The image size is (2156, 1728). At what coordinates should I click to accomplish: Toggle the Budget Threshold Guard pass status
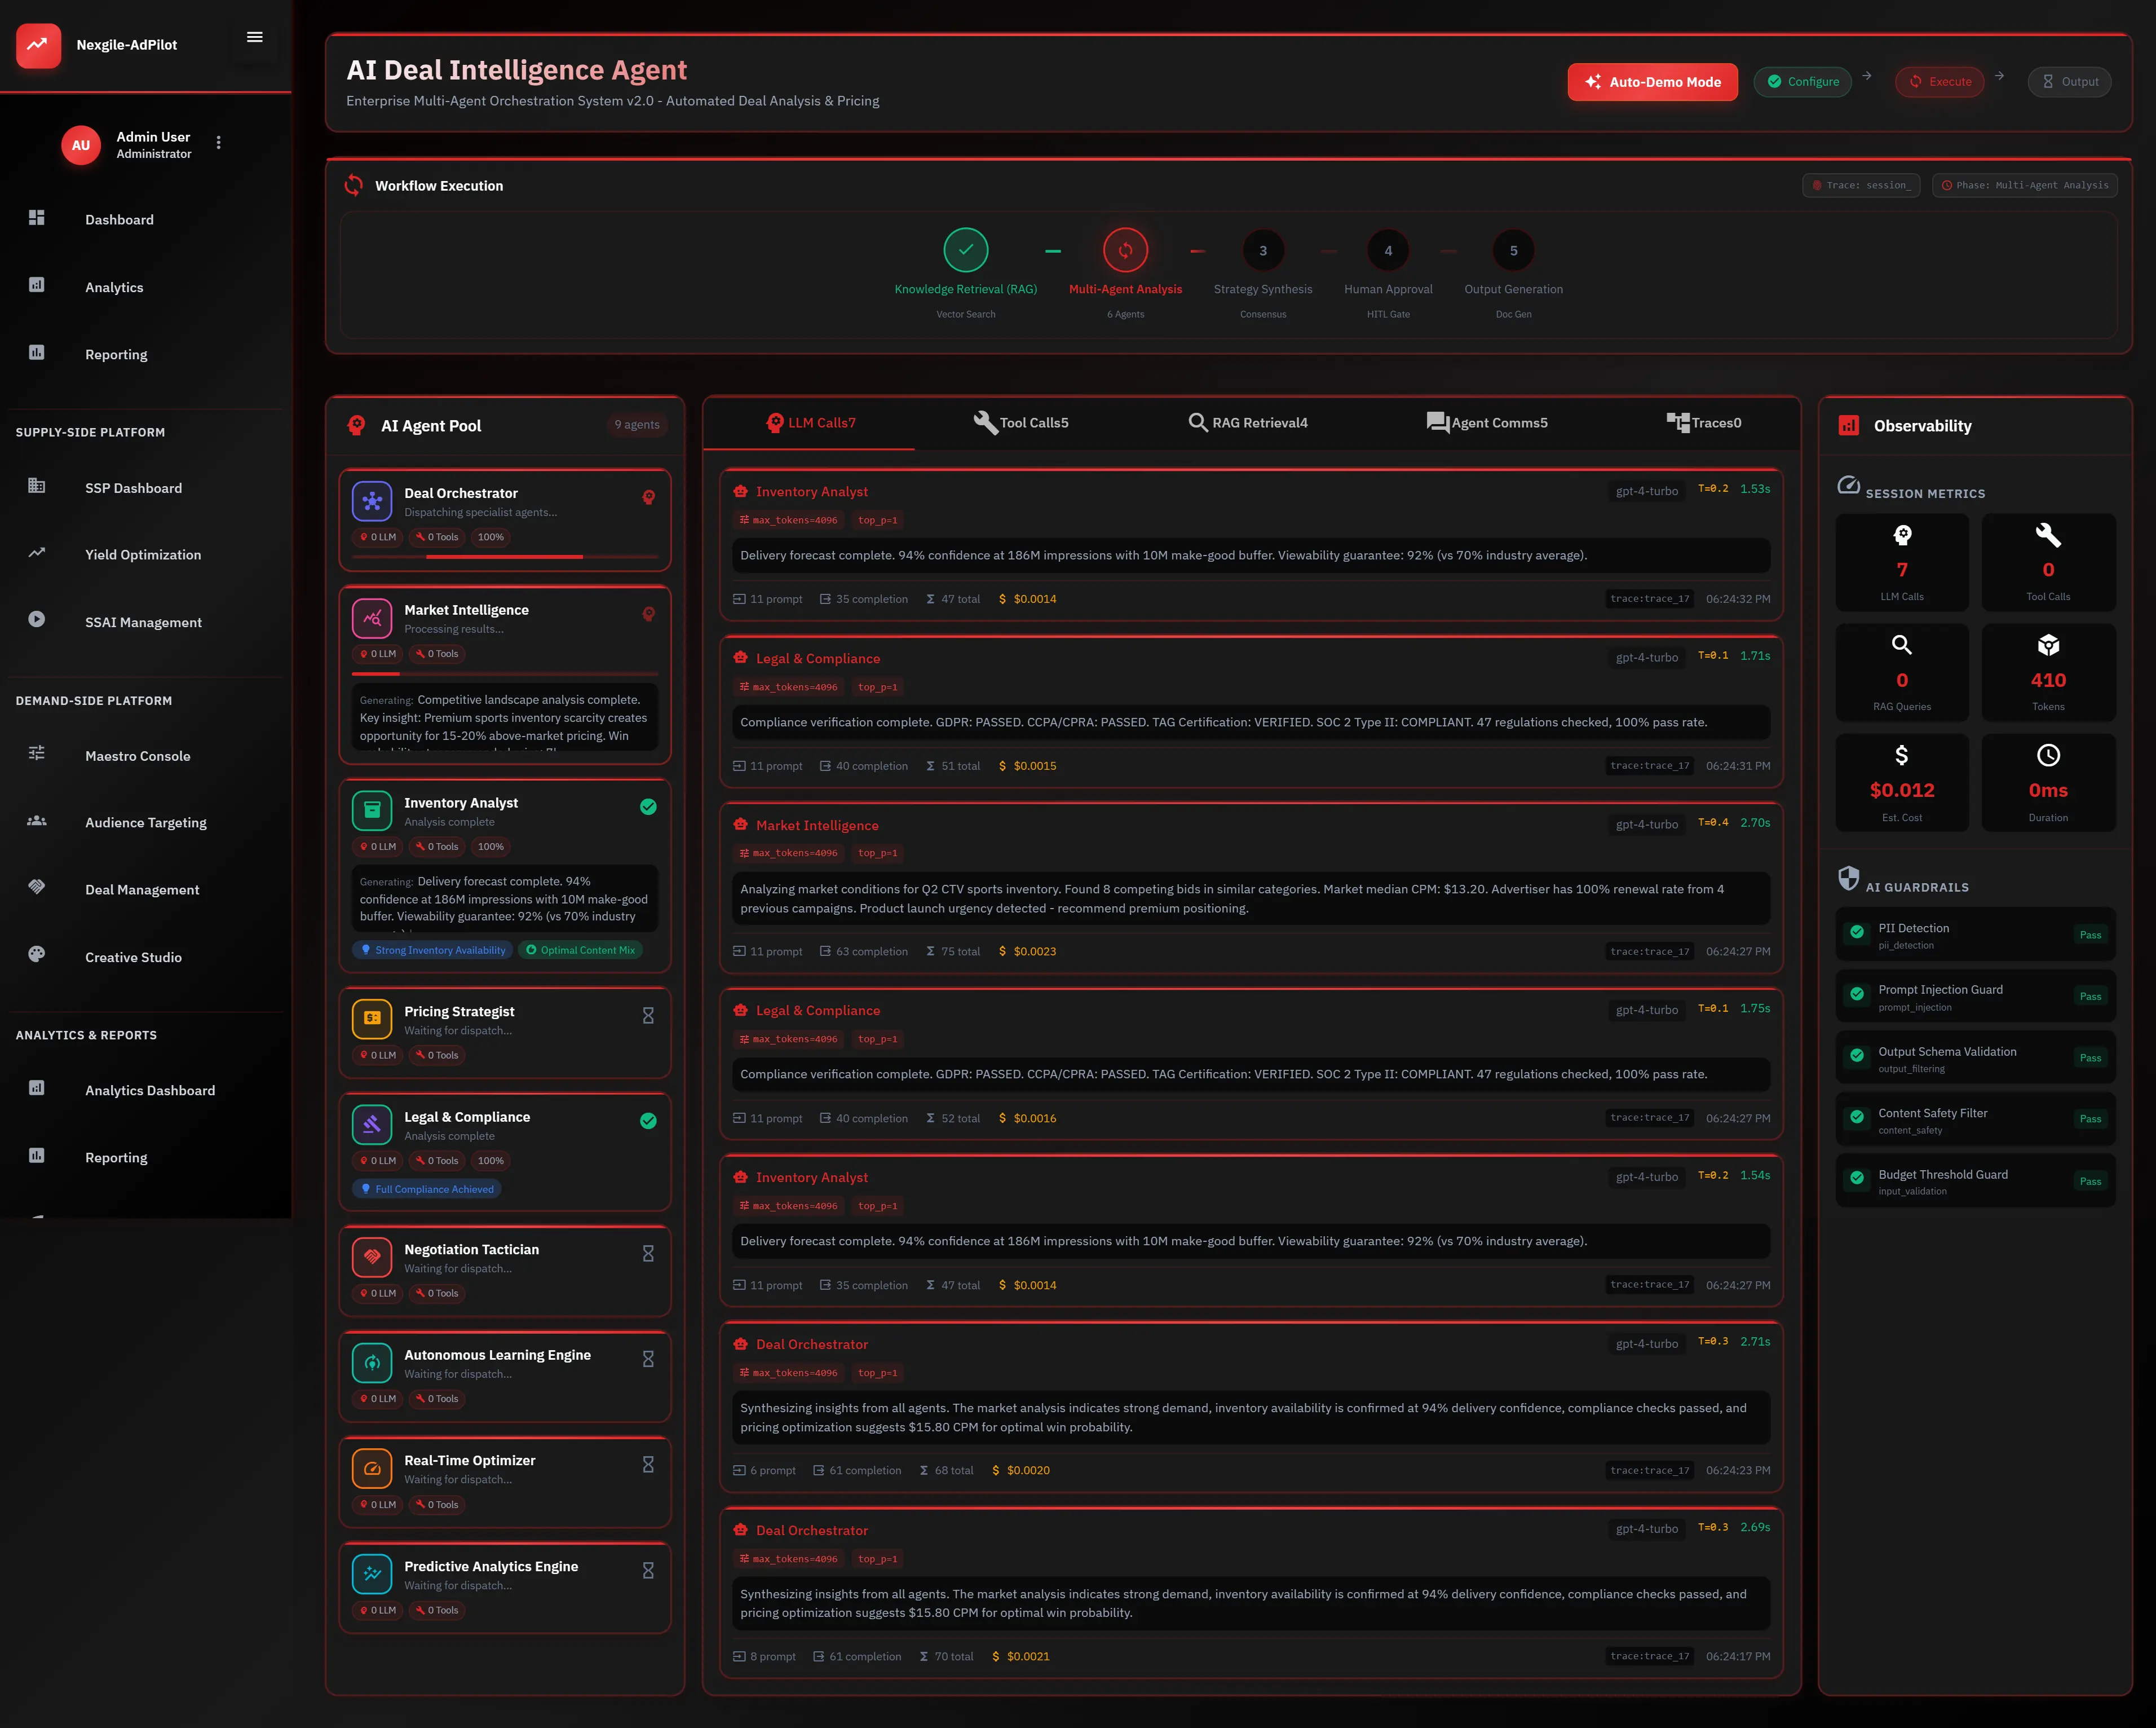click(2091, 1181)
